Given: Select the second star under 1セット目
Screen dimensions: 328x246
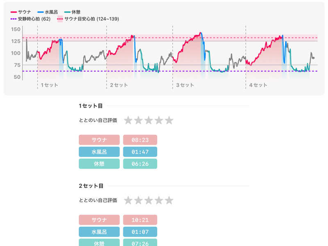Looking at the screenshot, I should tap(138, 120).
